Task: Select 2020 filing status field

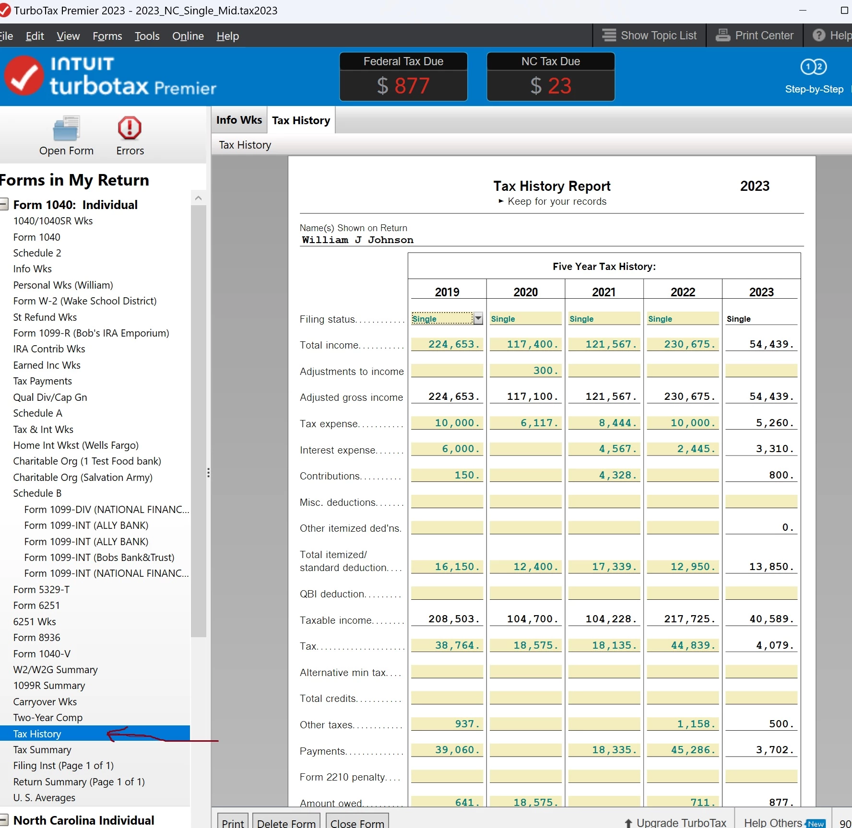Action: coord(525,318)
